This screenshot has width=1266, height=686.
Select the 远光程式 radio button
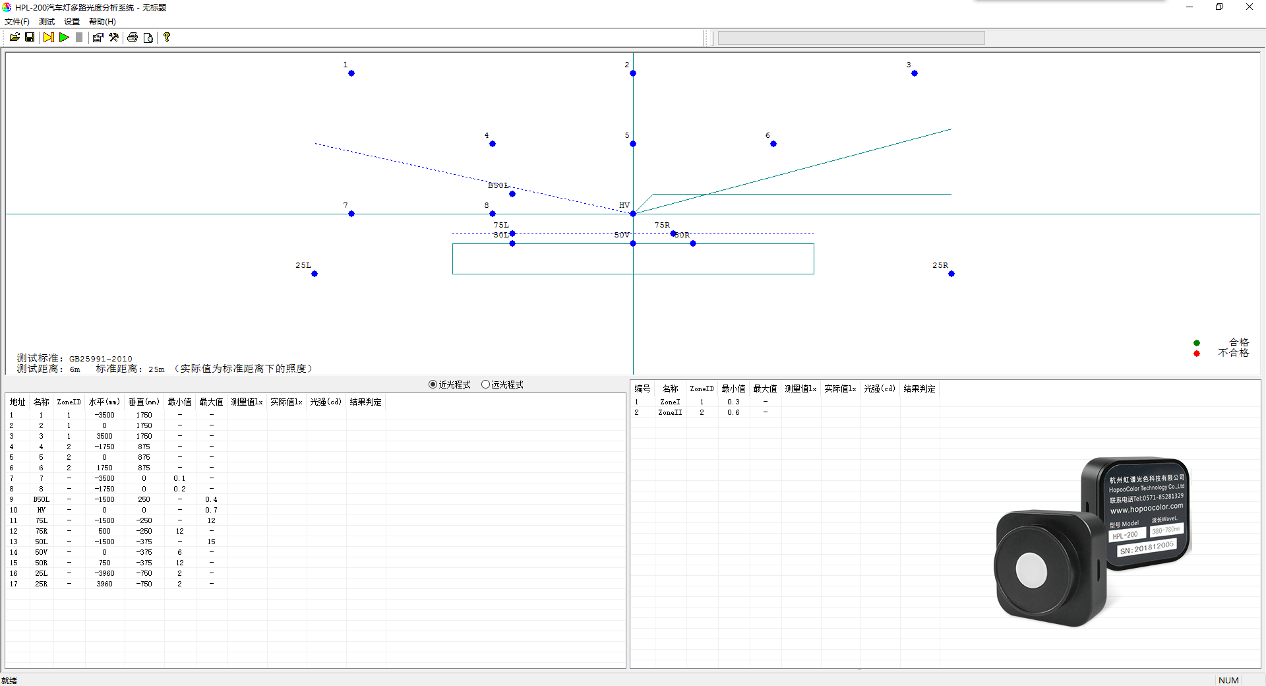[486, 385]
